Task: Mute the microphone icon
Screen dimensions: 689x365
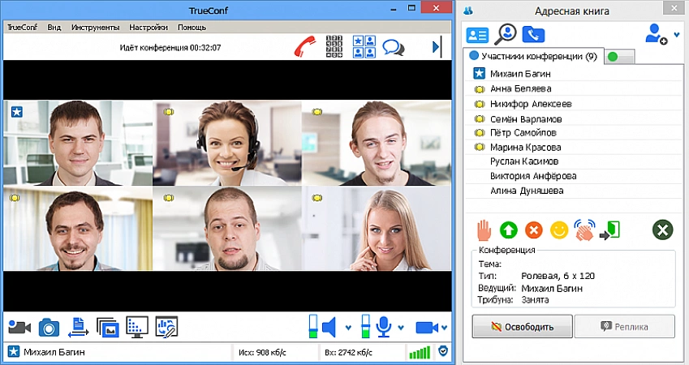Action: [383, 327]
